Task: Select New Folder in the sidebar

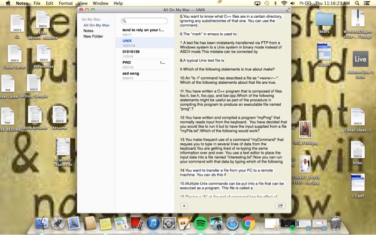Action: [93, 36]
